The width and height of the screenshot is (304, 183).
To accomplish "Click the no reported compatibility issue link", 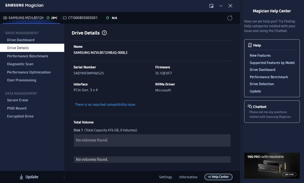I will pos(105,104).
